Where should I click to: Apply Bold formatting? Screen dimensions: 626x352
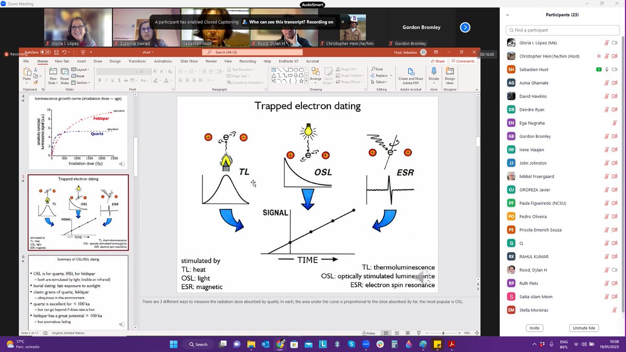click(x=100, y=80)
